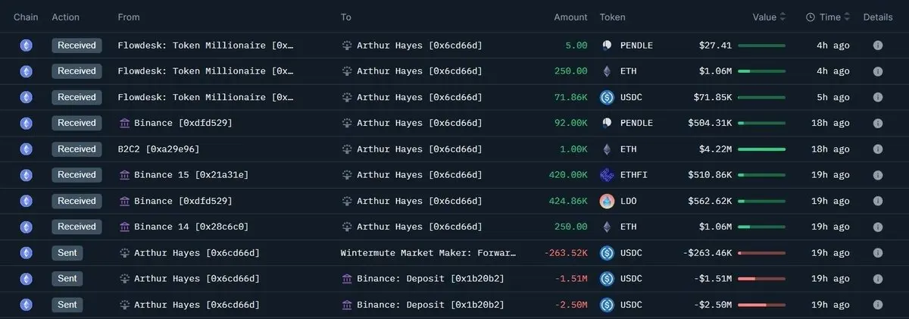Click the Sent badge in the Wintermute row
The width and height of the screenshot is (909, 319).
coord(67,253)
